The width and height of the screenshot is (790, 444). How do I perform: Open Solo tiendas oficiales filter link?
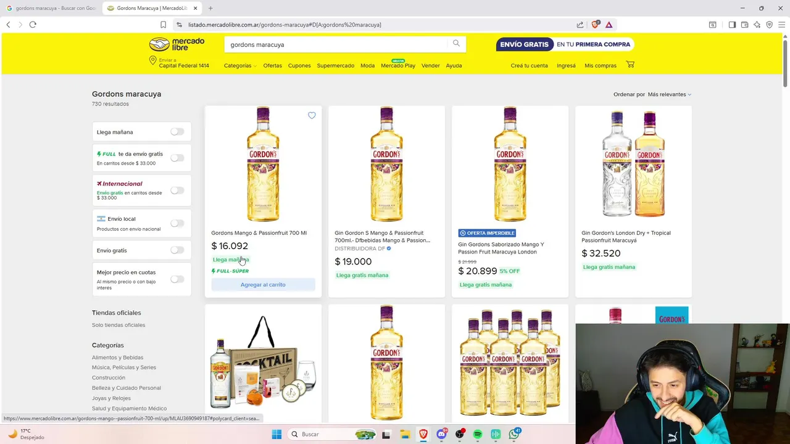(x=118, y=325)
